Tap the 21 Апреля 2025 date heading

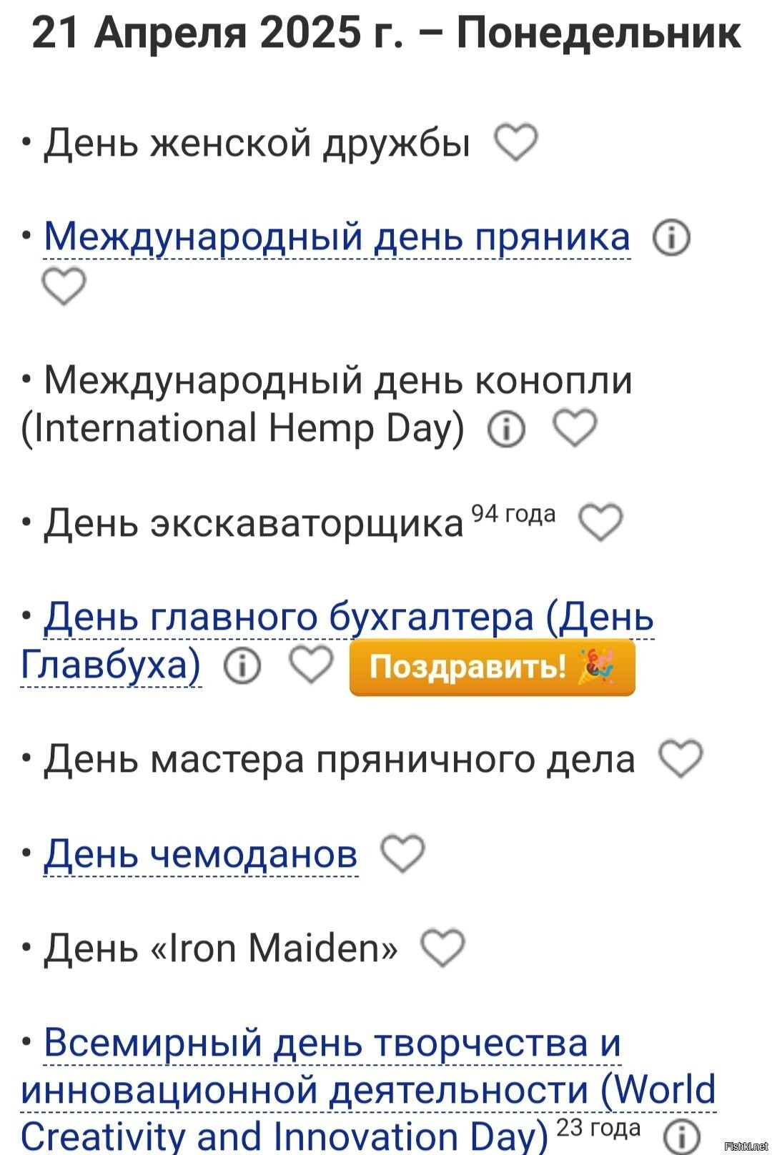pos(386,33)
